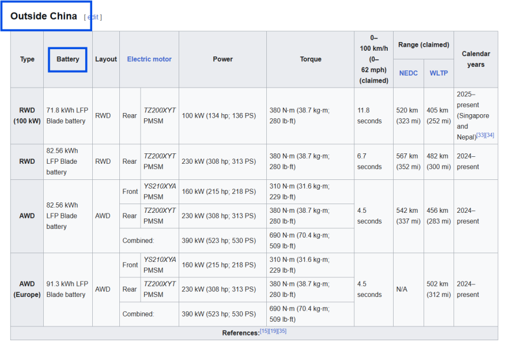Select the Torque column header
The image size is (506, 346).
click(x=311, y=59)
